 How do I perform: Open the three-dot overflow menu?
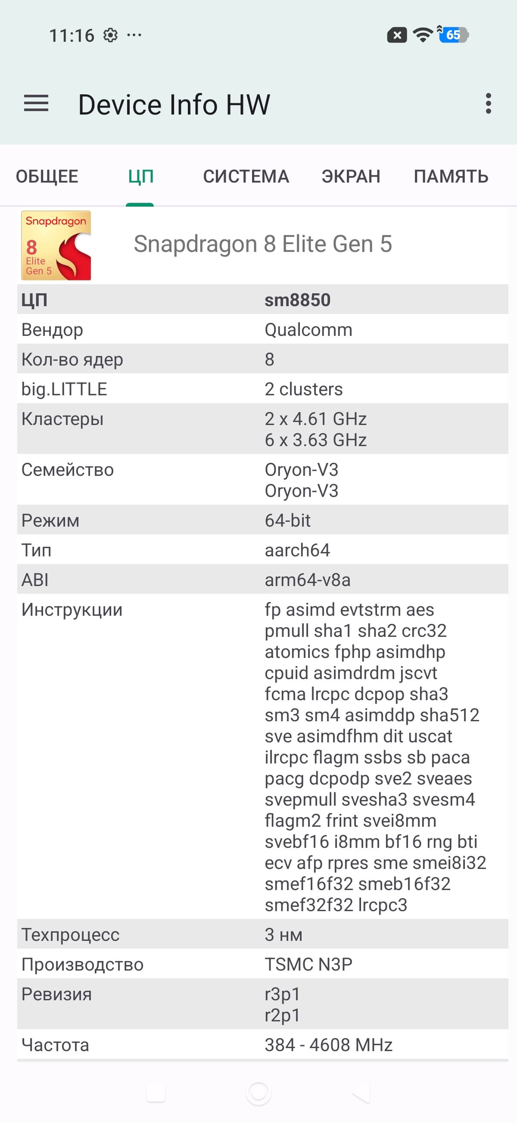(488, 104)
